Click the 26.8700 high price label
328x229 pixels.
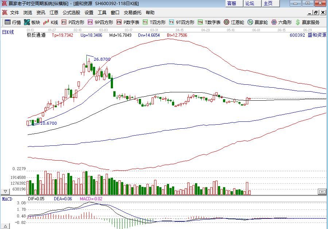point(102,59)
